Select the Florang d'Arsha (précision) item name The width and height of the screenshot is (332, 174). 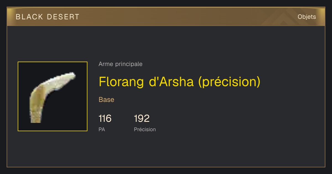click(180, 82)
